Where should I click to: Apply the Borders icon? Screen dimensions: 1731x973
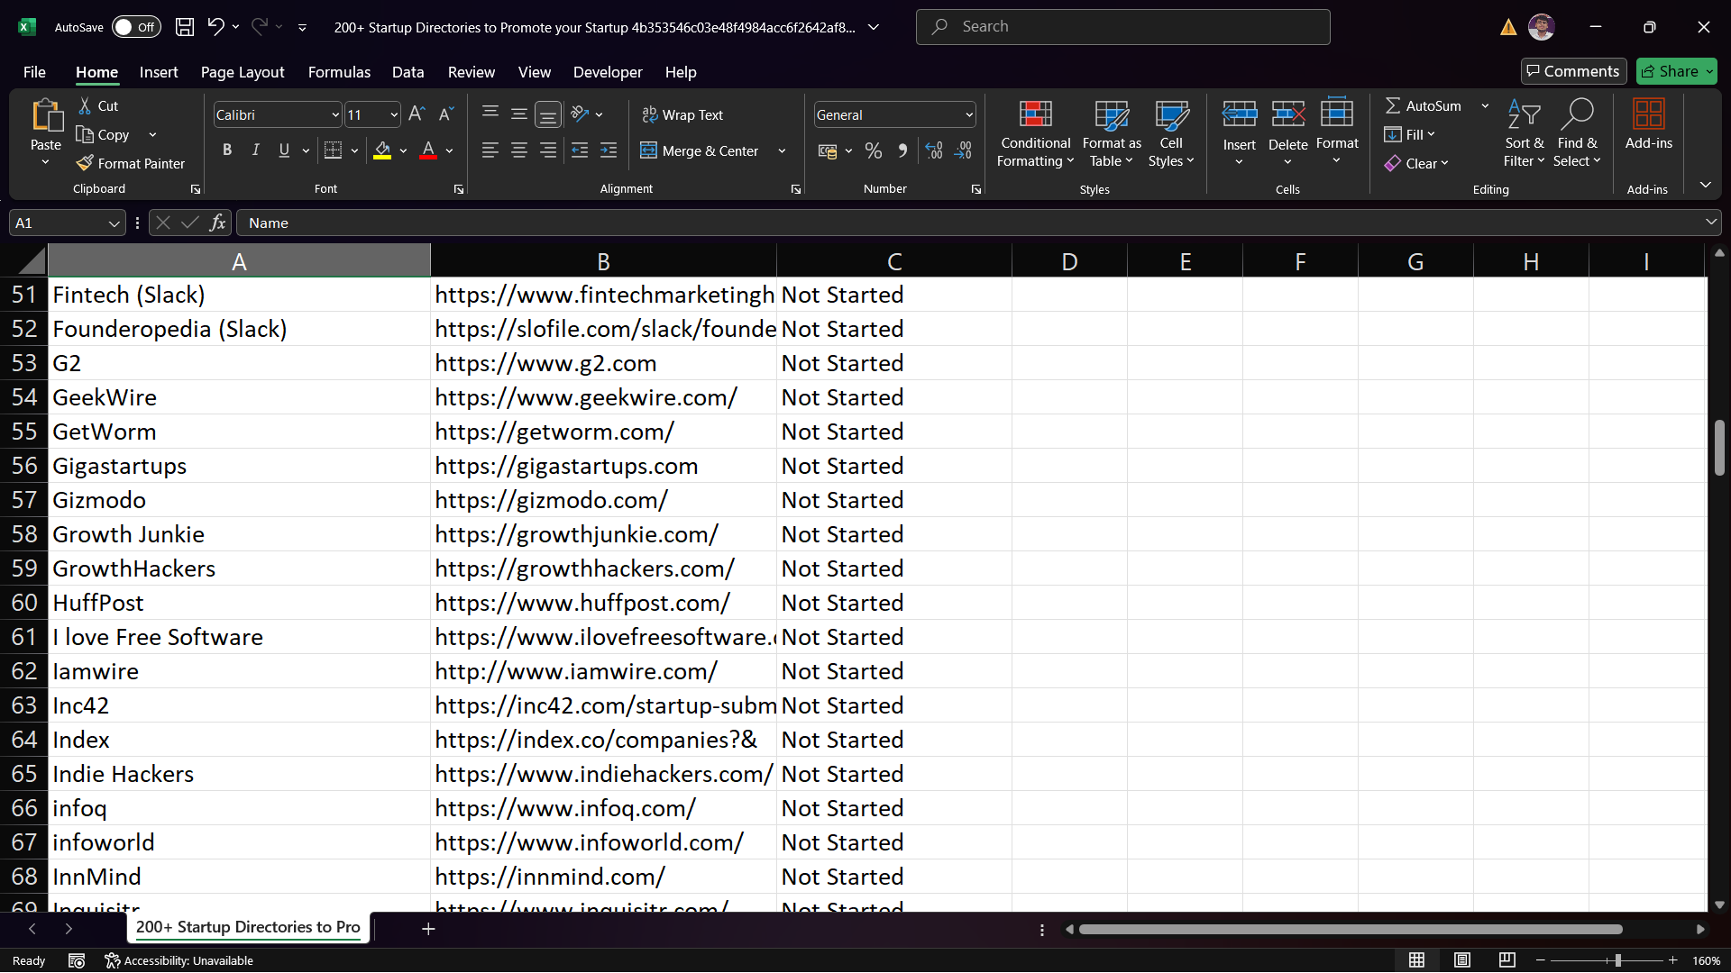333,150
